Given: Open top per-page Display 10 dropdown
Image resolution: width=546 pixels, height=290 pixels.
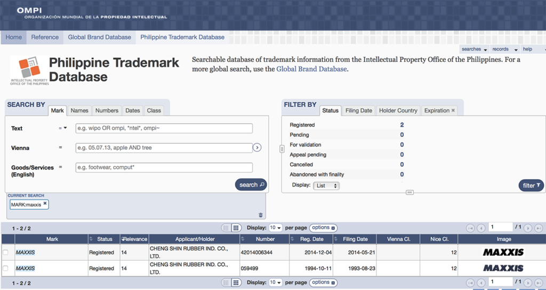Looking at the screenshot, I should click(276, 228).
